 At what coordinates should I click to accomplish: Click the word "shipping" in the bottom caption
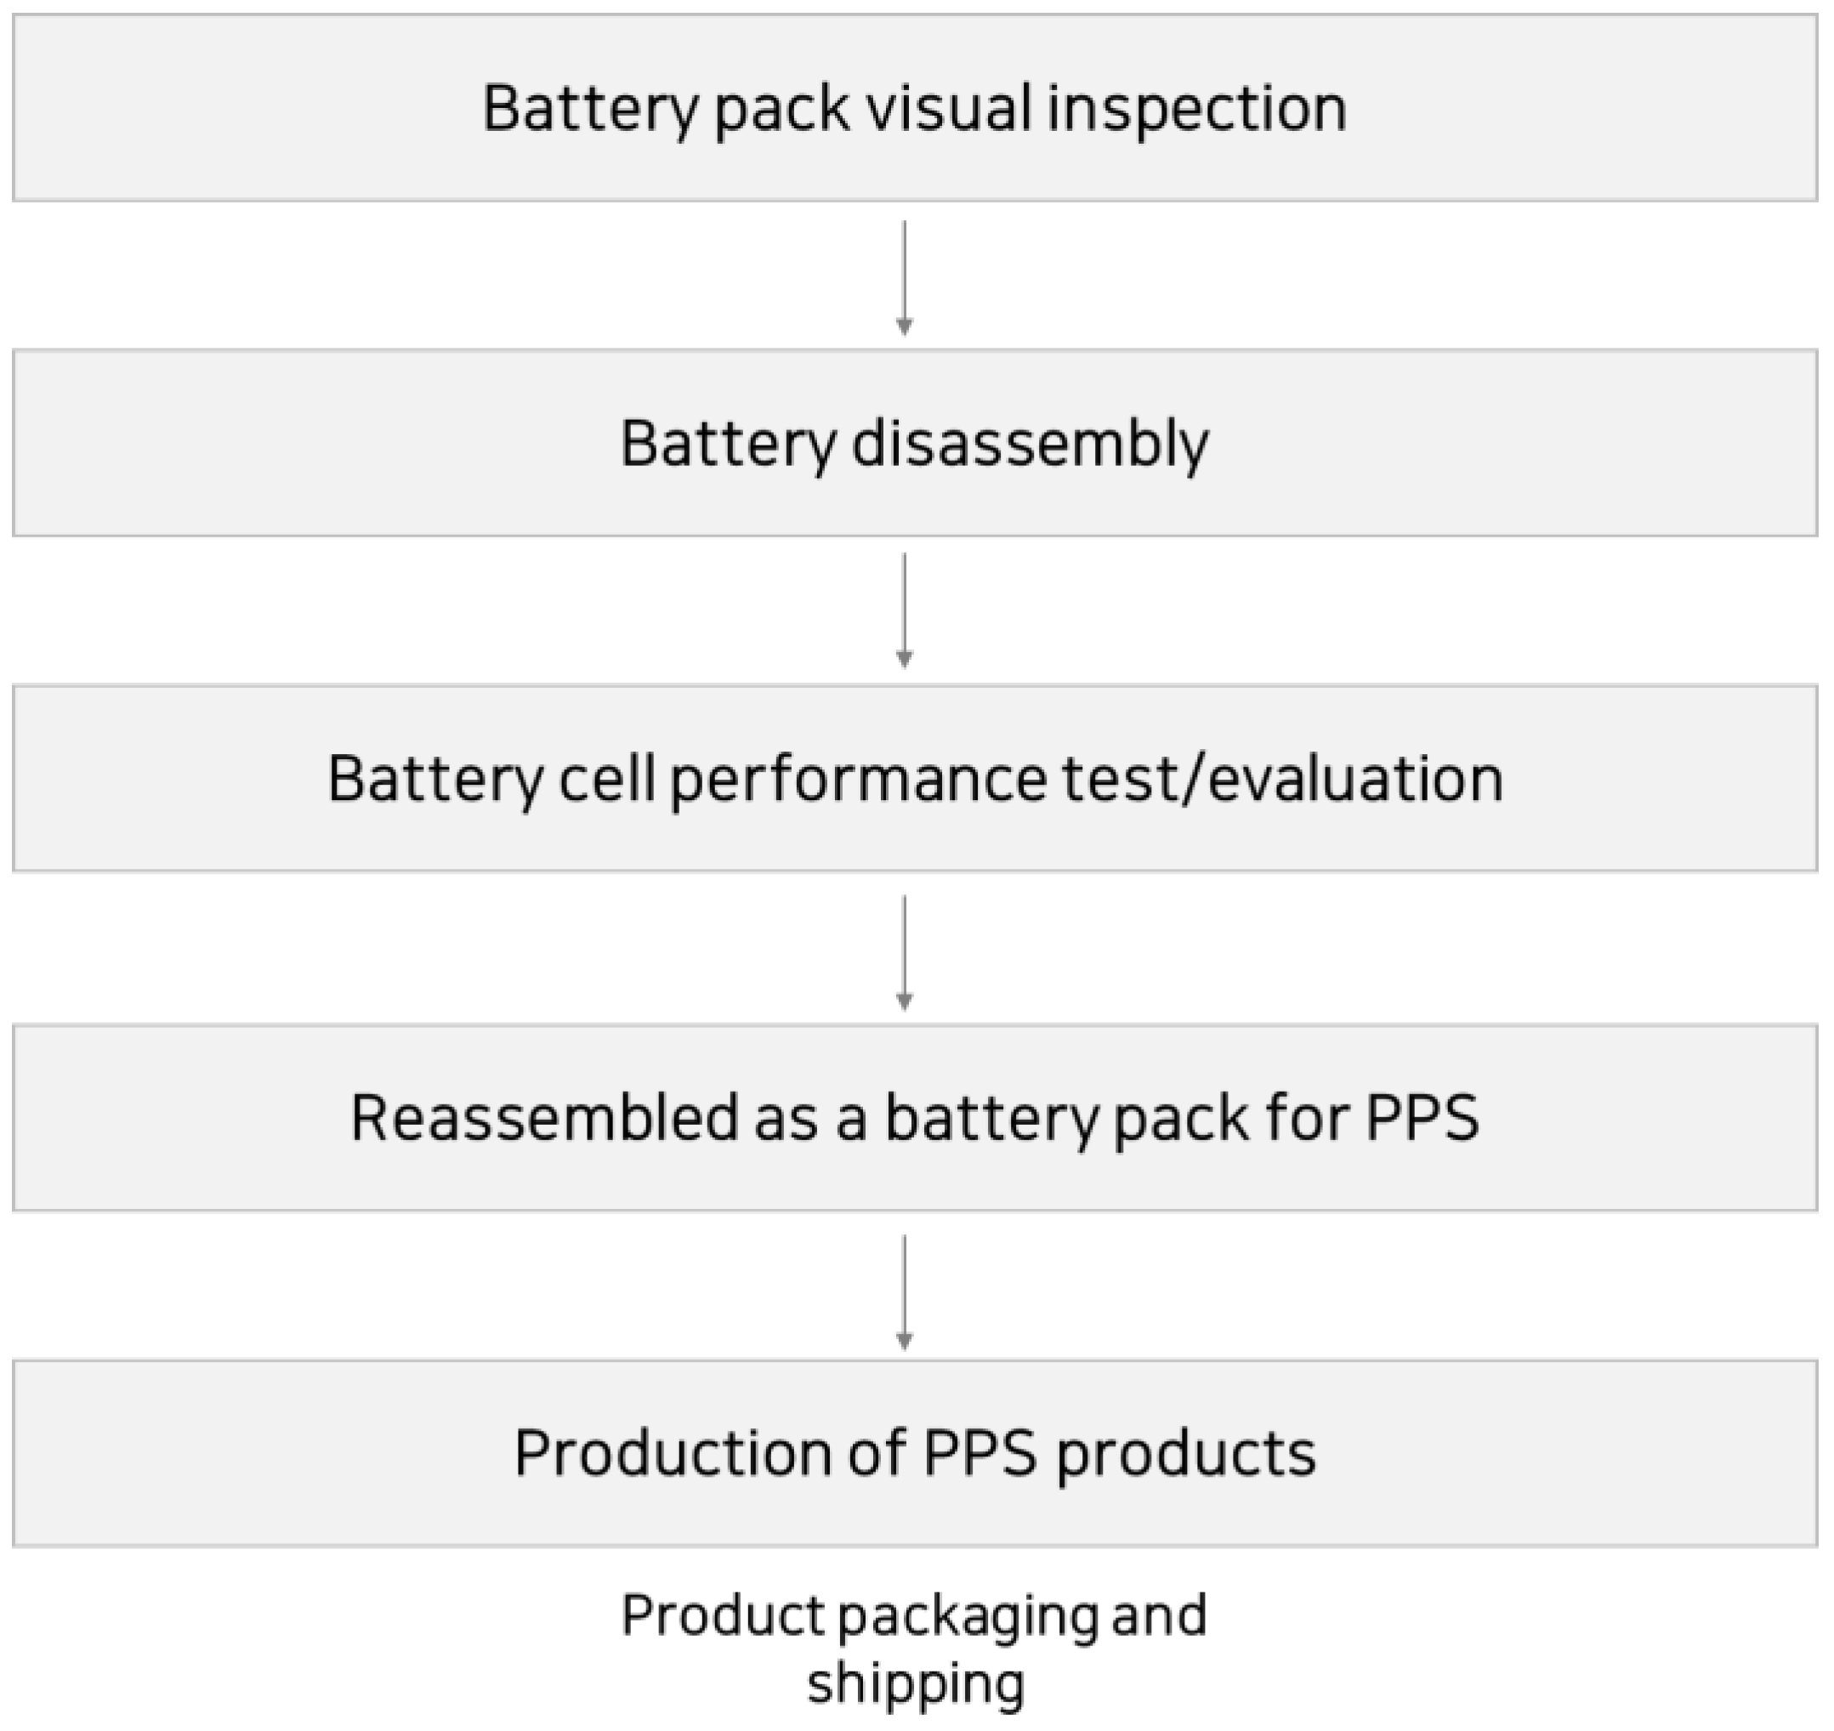[x=915, y=1682]
